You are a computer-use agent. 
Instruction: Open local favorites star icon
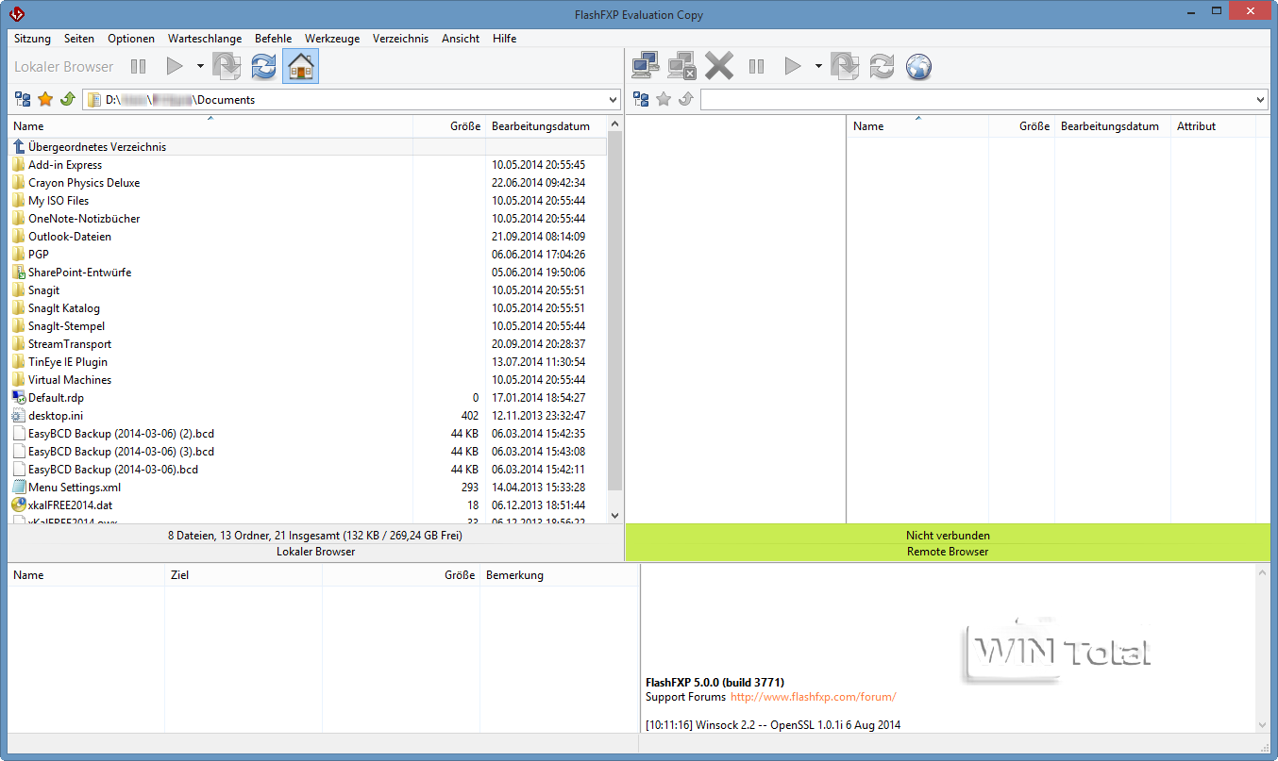[44, 99]
